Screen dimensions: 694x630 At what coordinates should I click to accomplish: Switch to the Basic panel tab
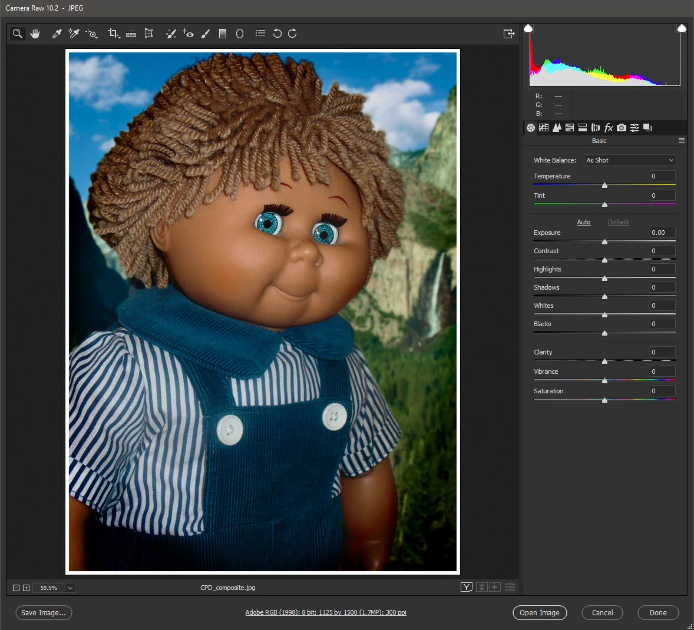coord(531,128)
